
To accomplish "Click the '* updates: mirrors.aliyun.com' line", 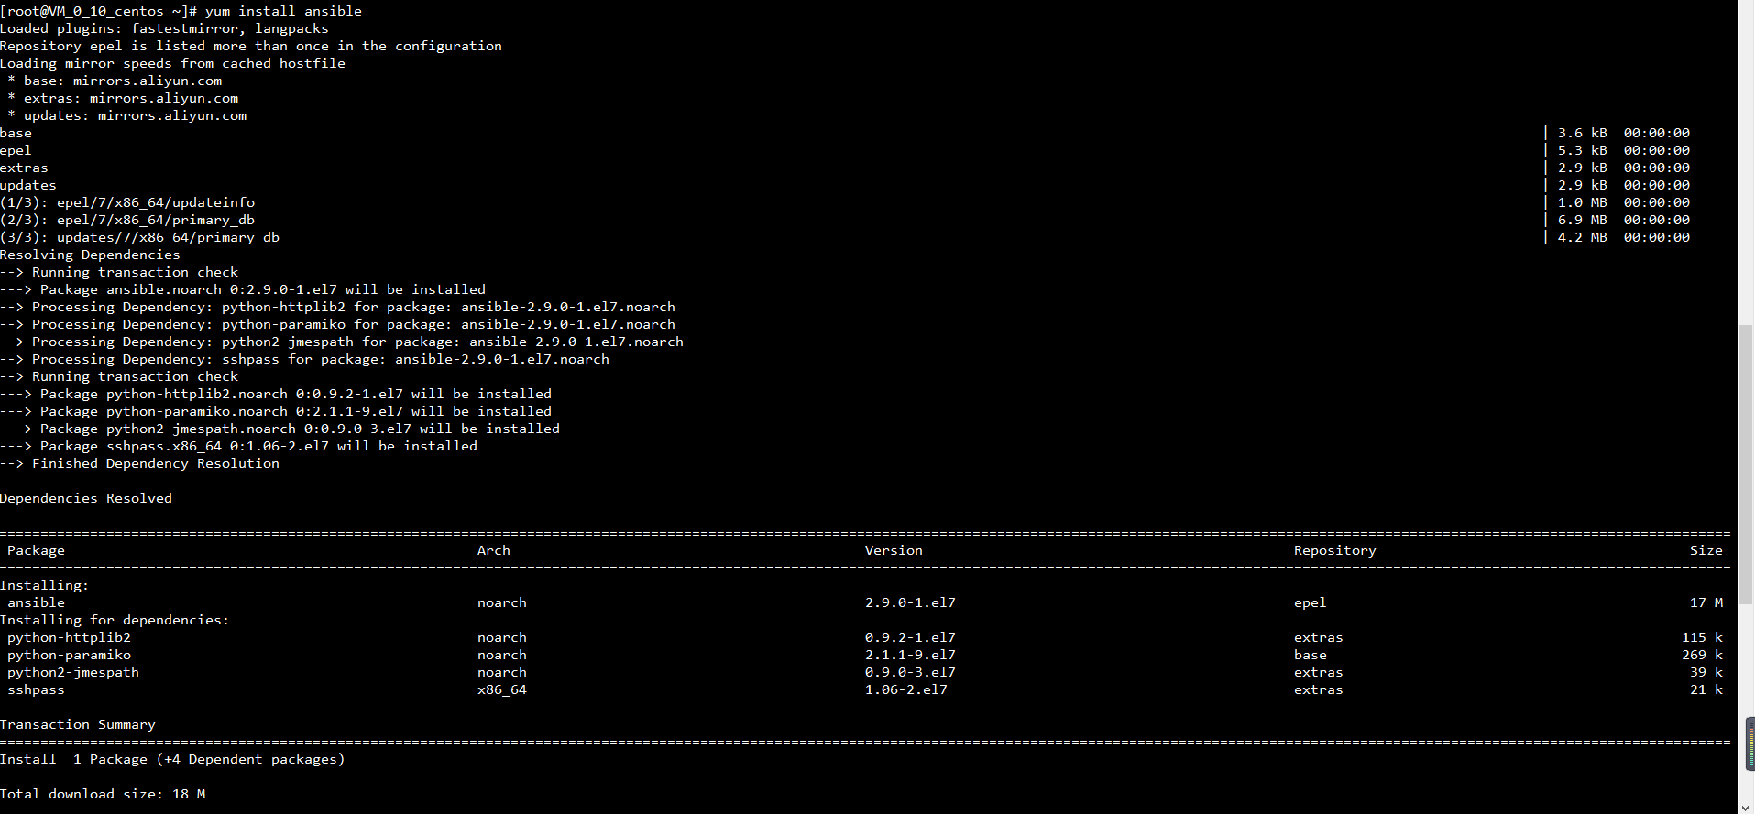I will (x=126, y=115).
